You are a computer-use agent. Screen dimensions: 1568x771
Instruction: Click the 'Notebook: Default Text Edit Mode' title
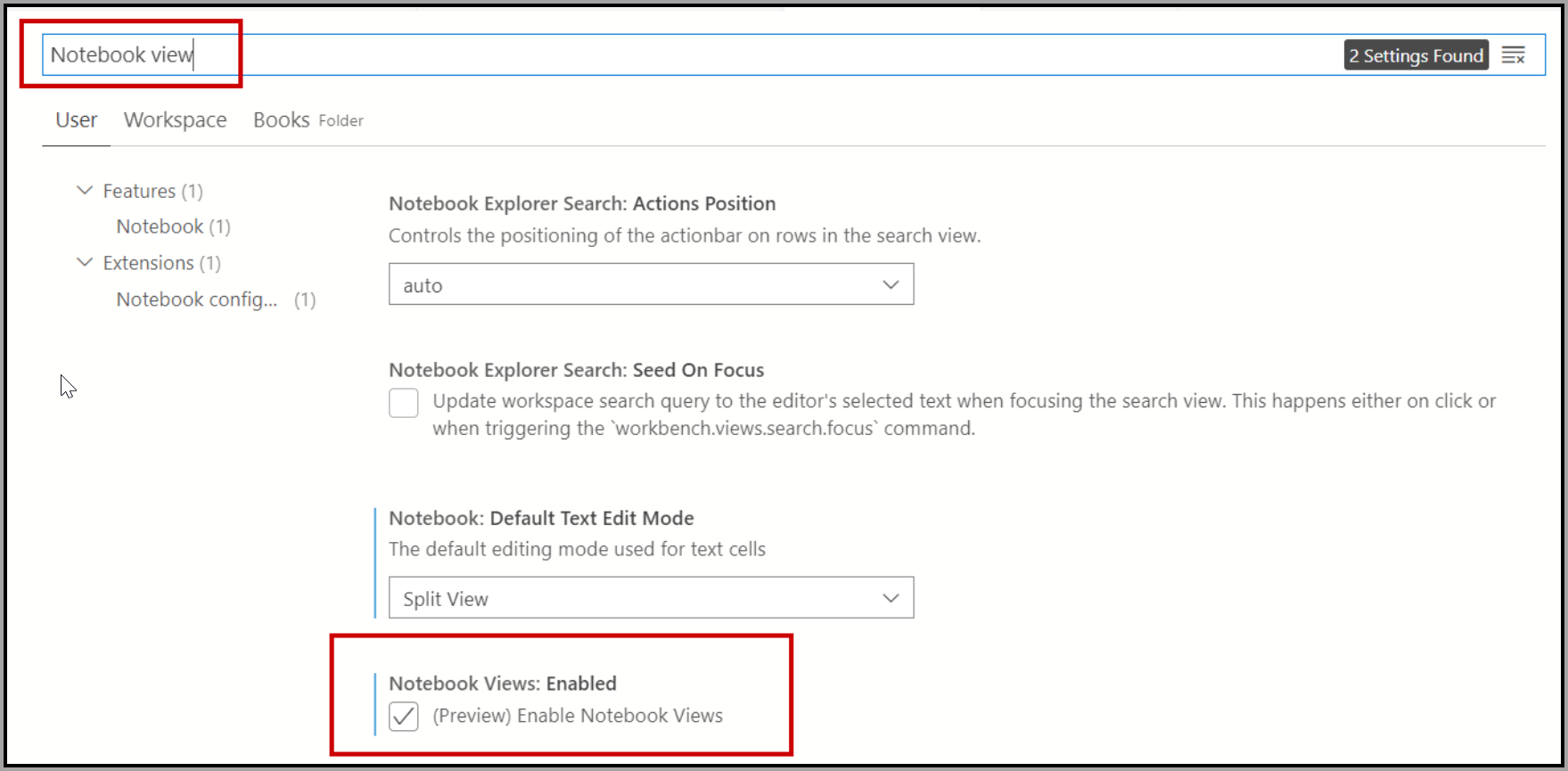click(541, 518)
